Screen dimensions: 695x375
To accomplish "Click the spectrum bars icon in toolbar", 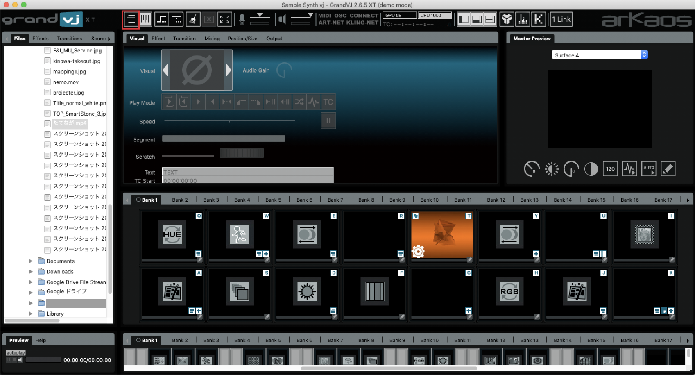I will [x=523, y=19].
